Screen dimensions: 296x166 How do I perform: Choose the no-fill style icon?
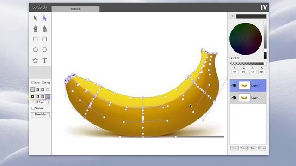(48, 89)
